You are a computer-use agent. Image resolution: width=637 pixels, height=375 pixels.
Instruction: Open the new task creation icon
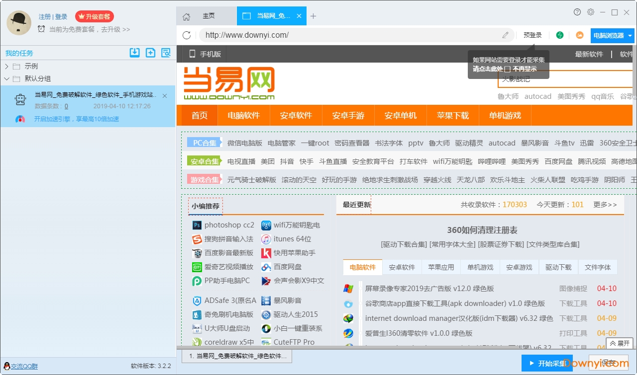click(150, 53)
